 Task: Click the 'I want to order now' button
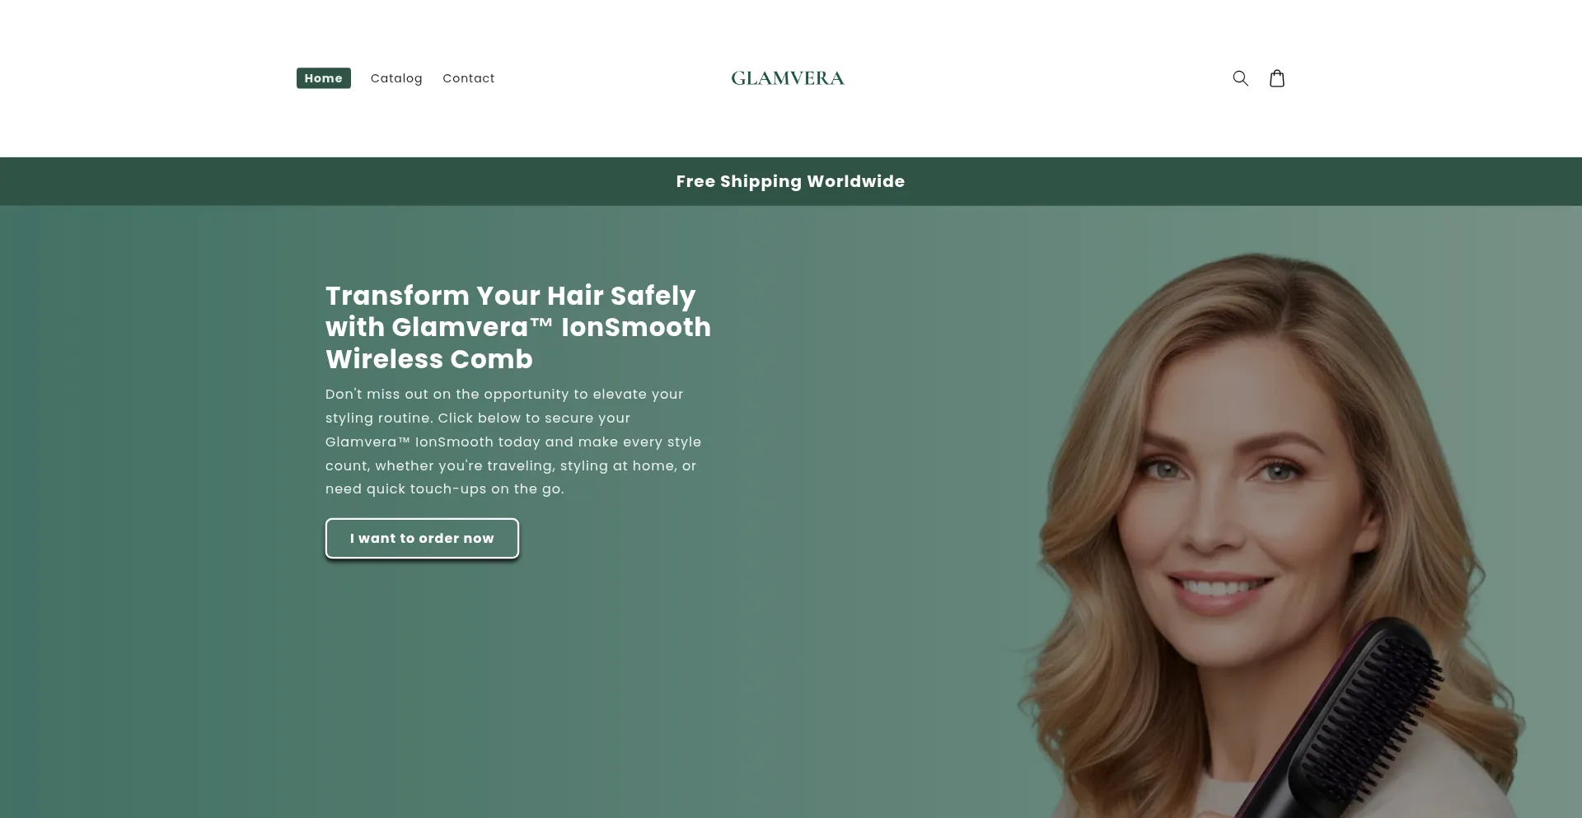click(x=422, y=538)
